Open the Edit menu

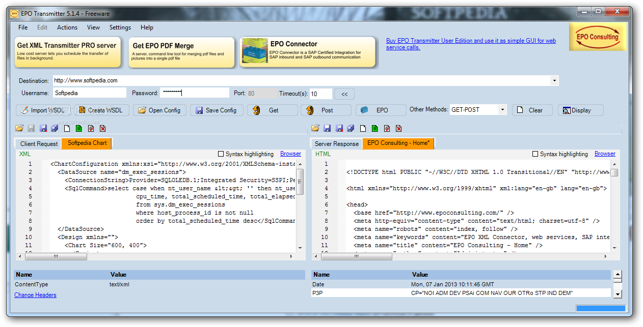[x=42, y=27]
